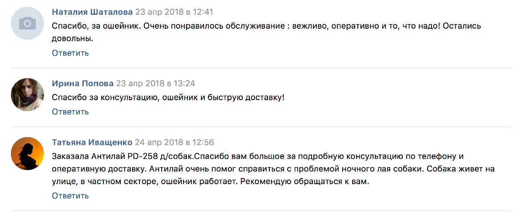Screen dimensions: 523x212
Task: Open the camera placeholder avatar of Наталия Шаталова
Action: (27, 23)
